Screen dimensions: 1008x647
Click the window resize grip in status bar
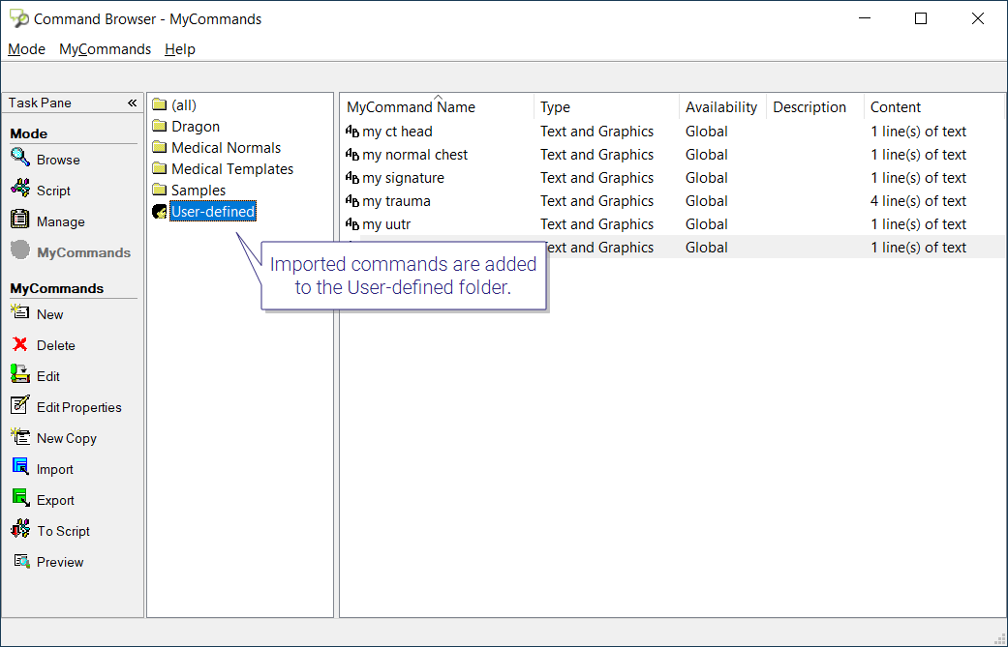(999, 638)
